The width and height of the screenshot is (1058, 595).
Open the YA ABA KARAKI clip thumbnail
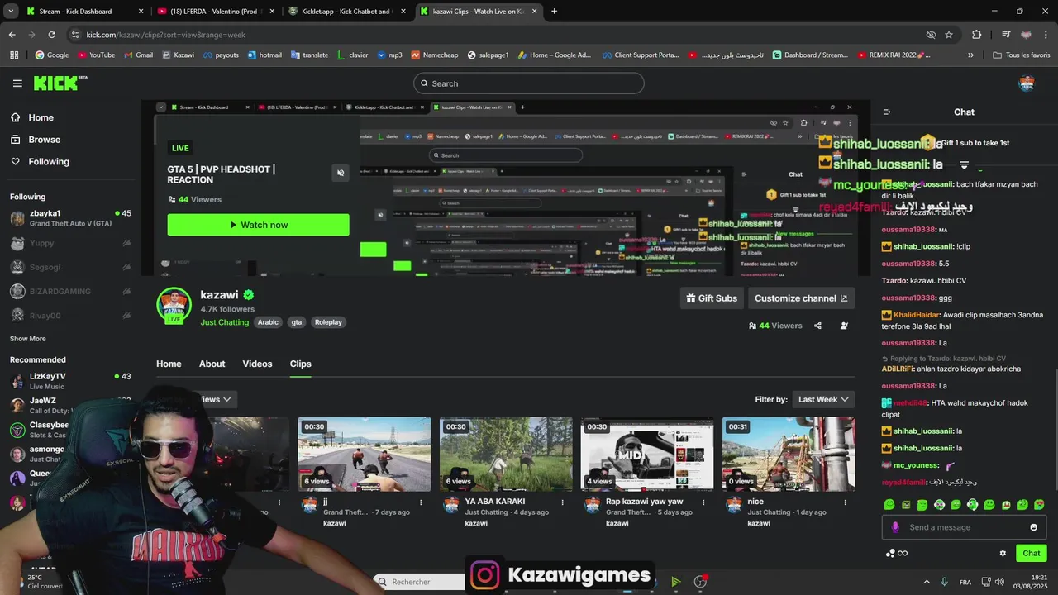(506, 454)
